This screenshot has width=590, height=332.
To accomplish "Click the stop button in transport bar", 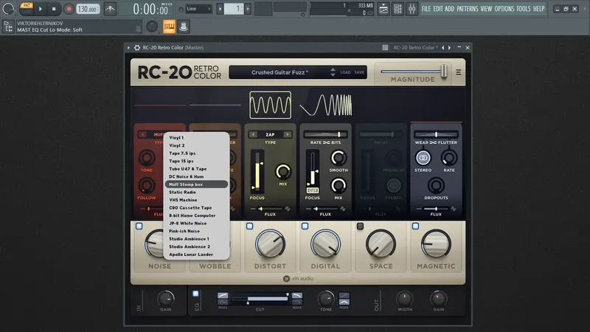I will click(54, 9).
